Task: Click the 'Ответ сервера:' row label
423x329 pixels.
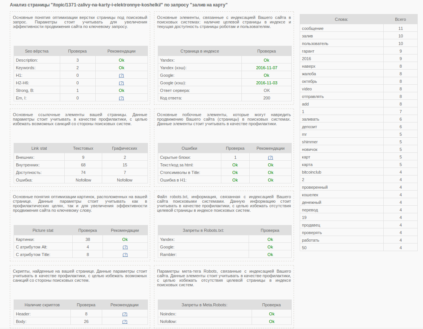Action: (175, 90)
